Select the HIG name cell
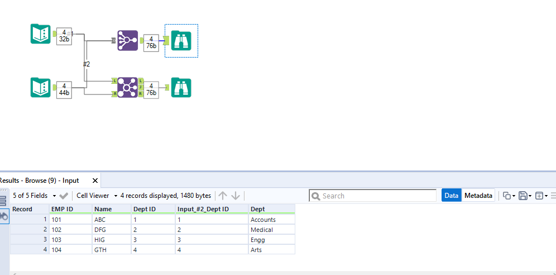The width and height of the screenshot is (556, 275). pos(112,240)
